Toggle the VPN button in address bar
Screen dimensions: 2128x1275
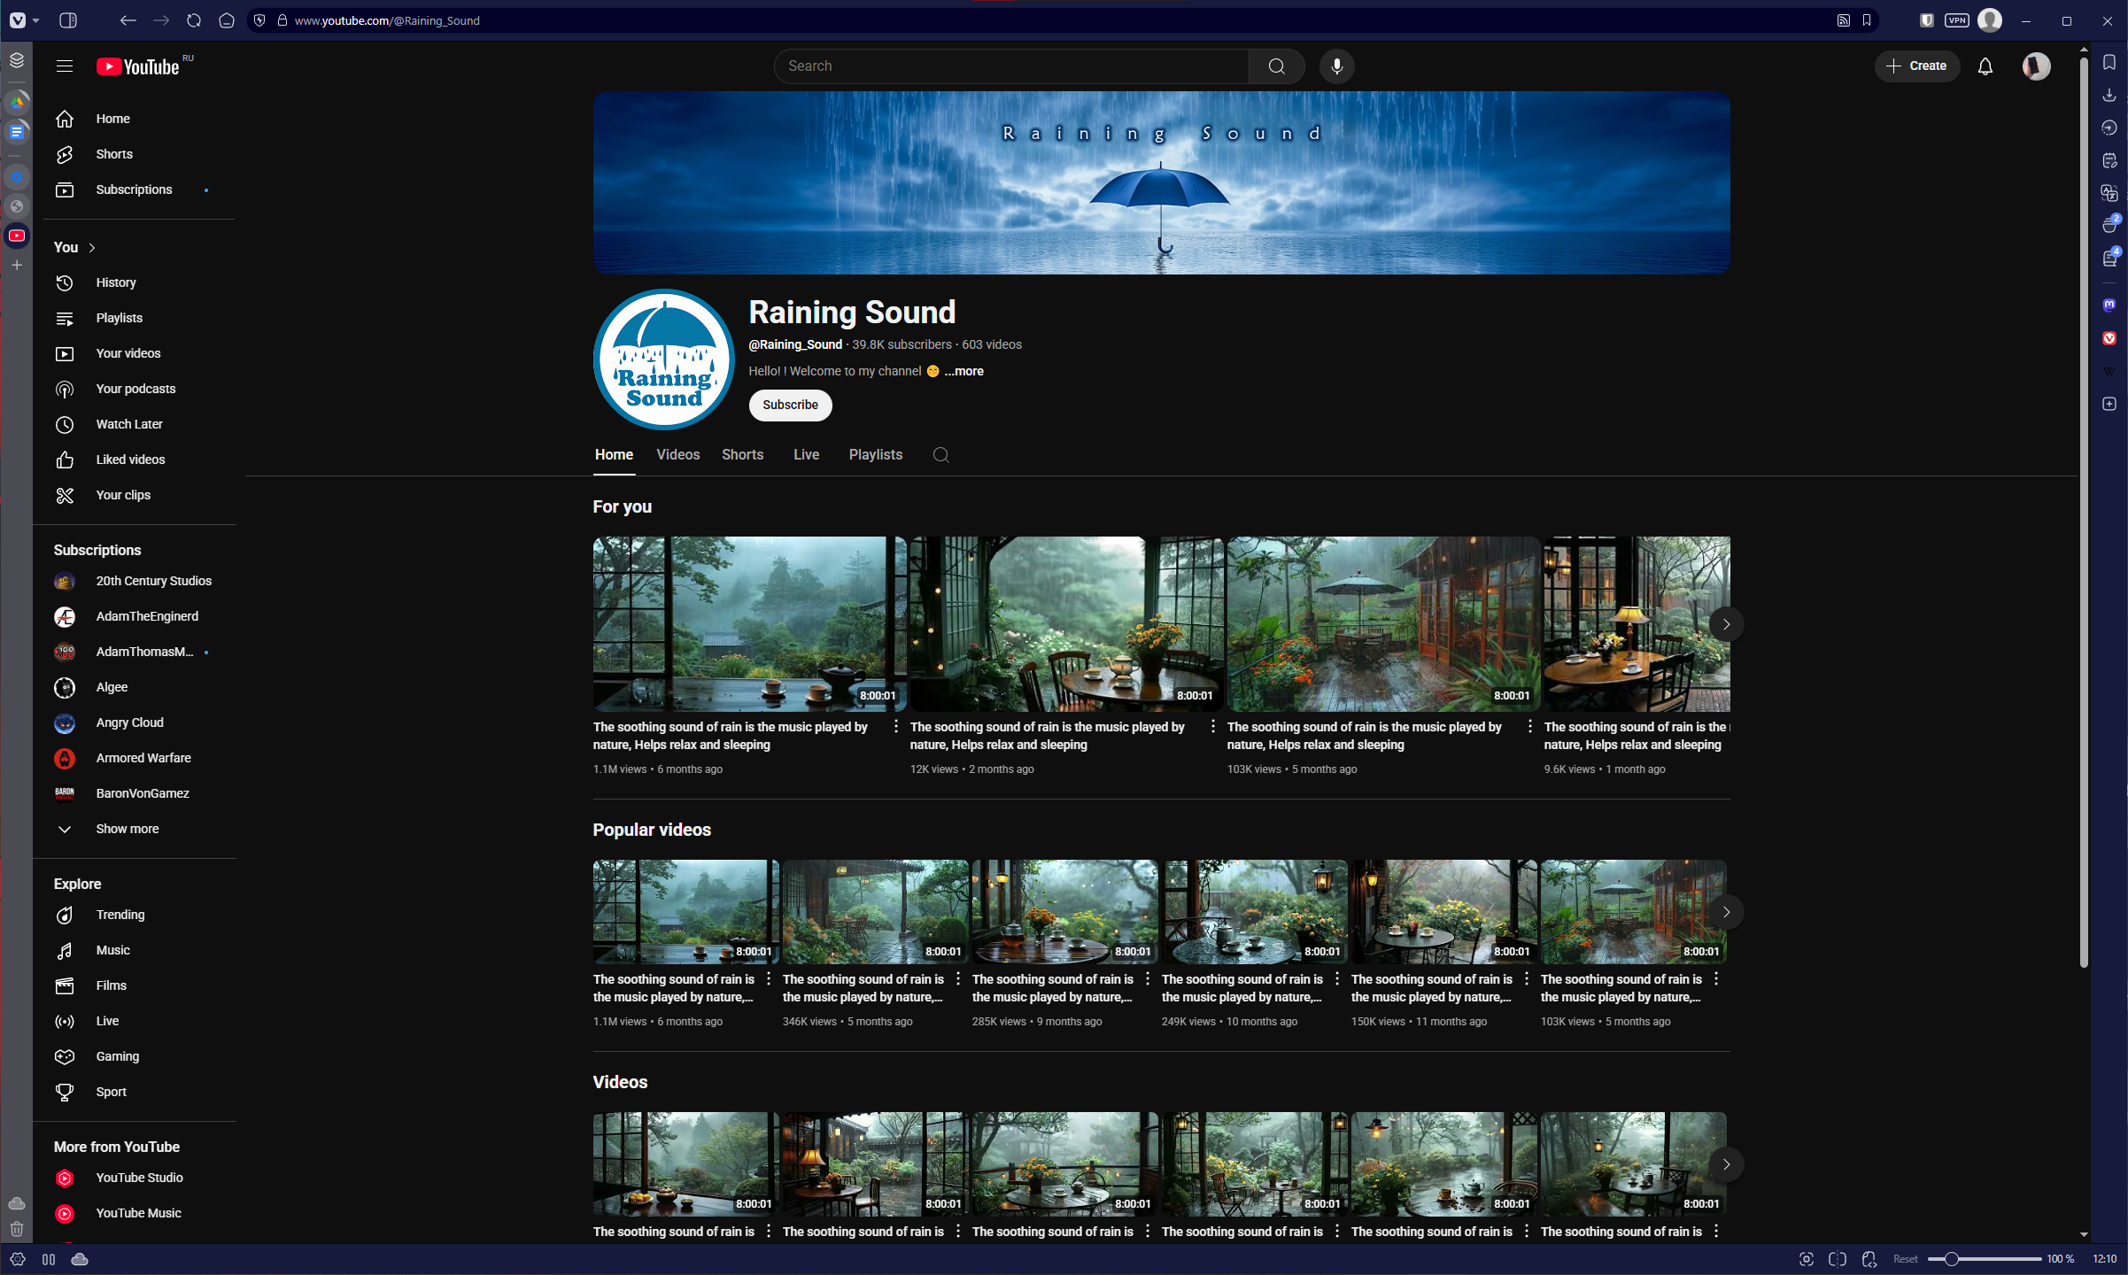(1956, 20)
